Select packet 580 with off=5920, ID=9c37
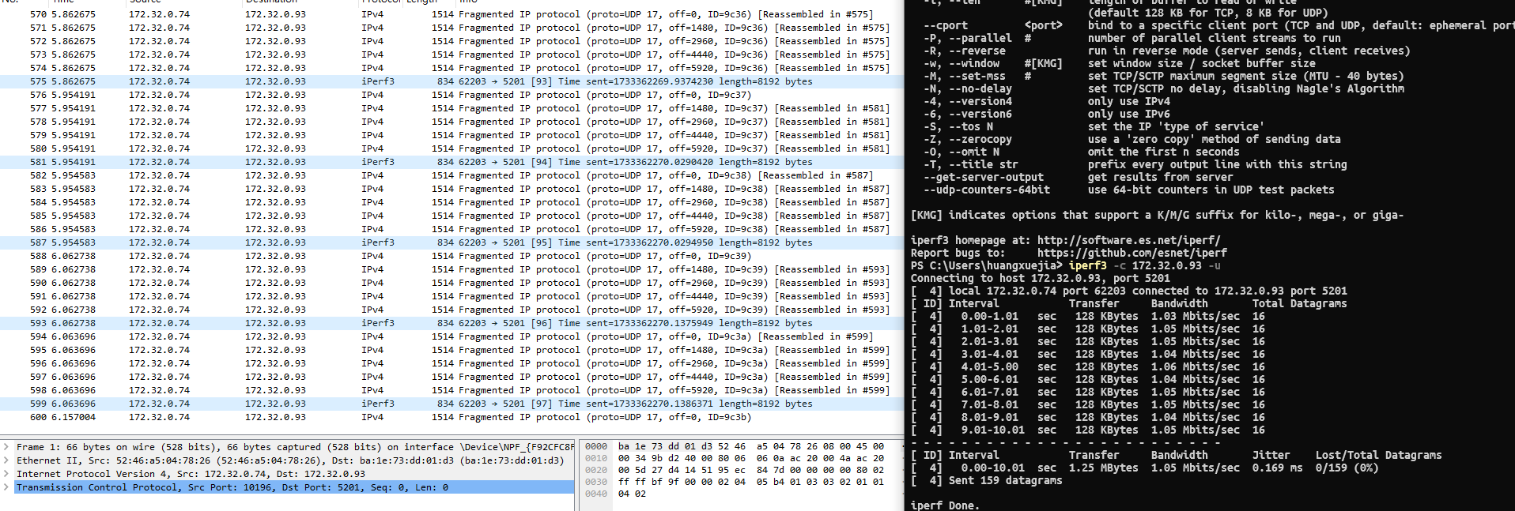Viewport: 1515px width, 511px height. (451, 148)
